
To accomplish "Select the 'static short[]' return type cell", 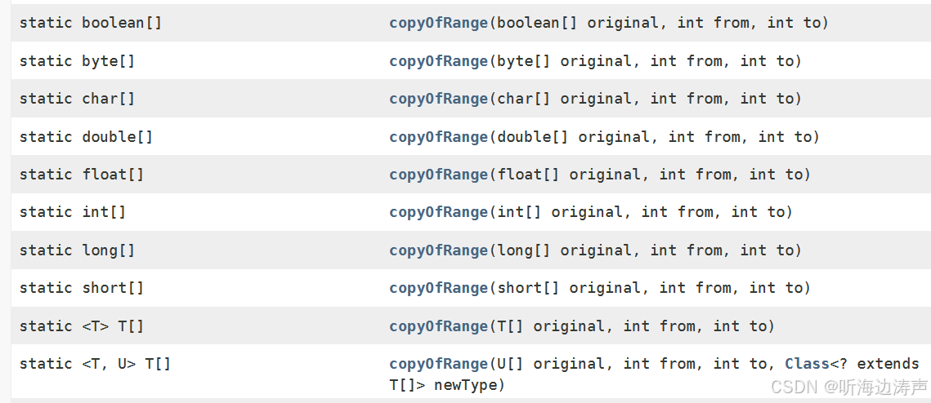I will [82, 288].
